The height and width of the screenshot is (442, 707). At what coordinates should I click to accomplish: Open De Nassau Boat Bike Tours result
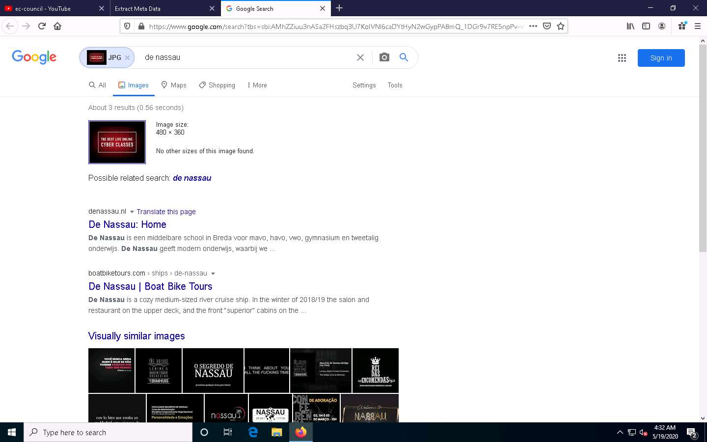click(150, 286)
